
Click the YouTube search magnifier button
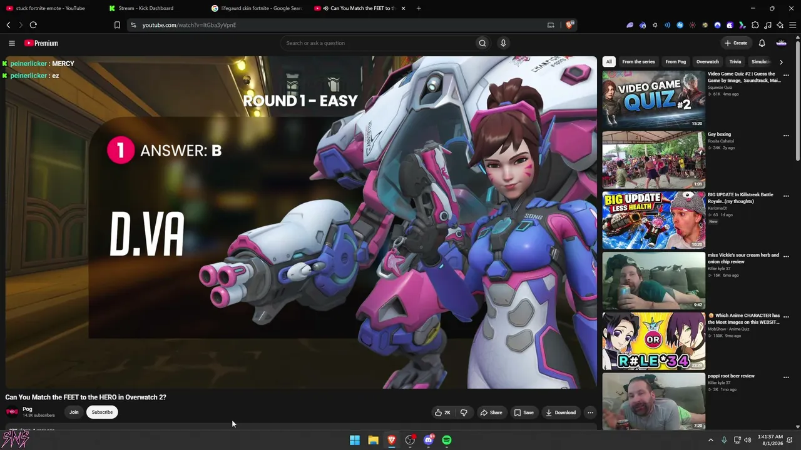(482, 43)
